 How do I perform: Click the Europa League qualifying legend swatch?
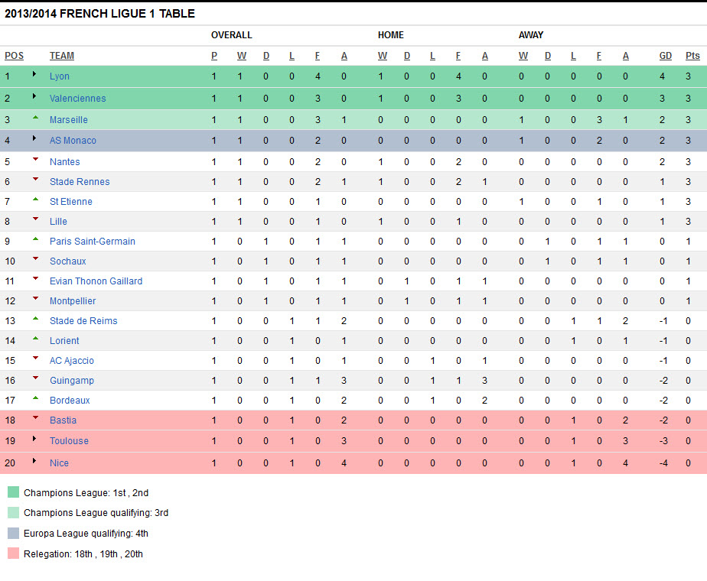click(x=13, y=533)
